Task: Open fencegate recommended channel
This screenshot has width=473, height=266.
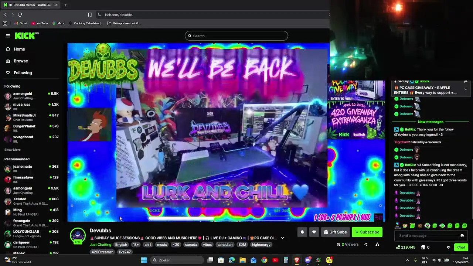Action: 31,222
